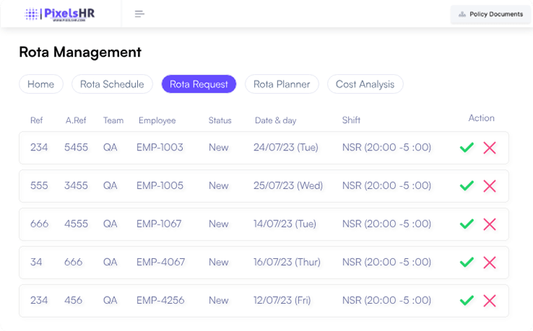Open Policy Documents
This screenshot has height=331, width=533.
click(x=490, y=14)
